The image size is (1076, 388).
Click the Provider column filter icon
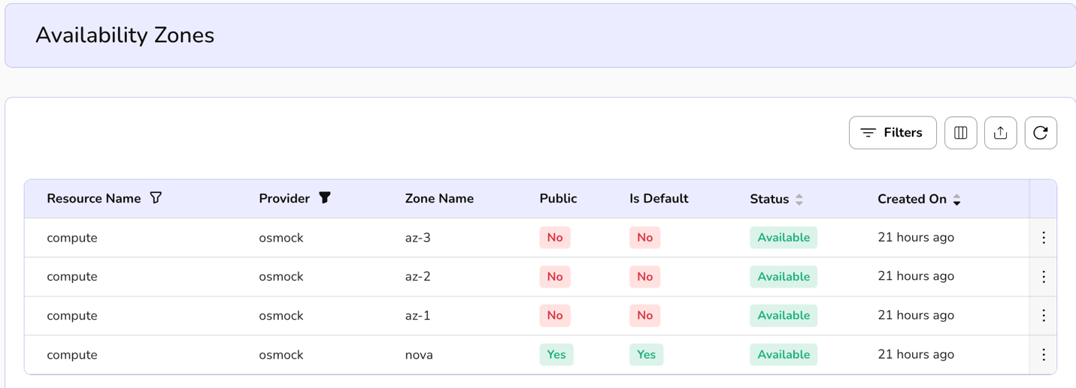click(325, 198)
